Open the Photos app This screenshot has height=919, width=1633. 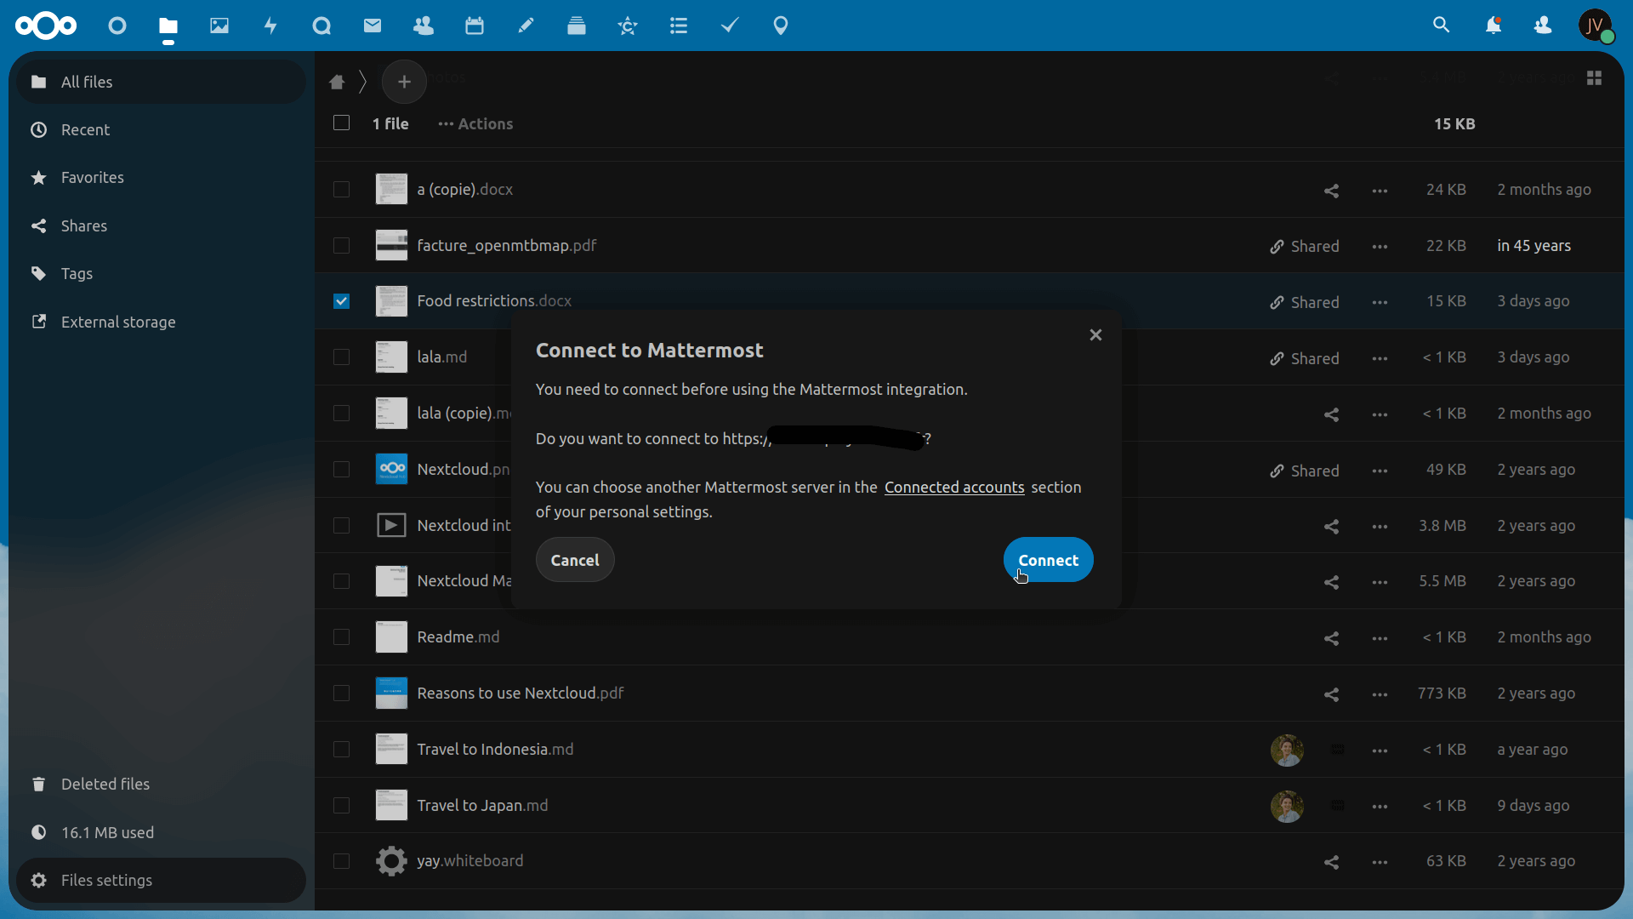[219, 26]
